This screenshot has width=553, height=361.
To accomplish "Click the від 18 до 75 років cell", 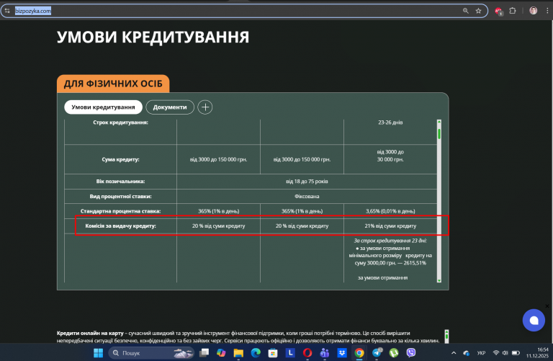I will click(x=307, y=182).
